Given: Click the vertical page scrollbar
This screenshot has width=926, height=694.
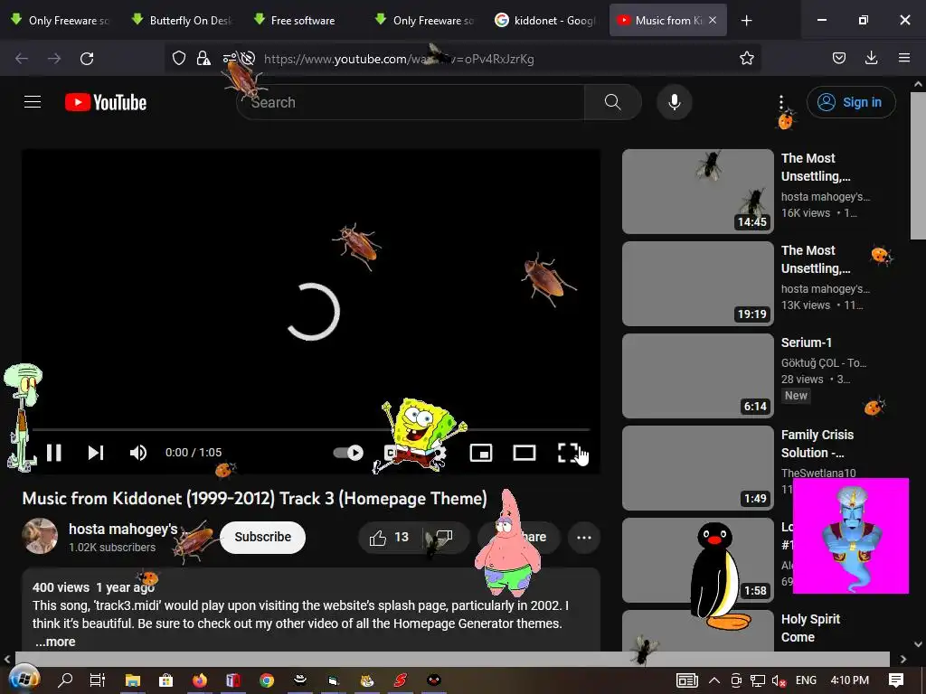Looking at the screenshot, I should tap(918, 165).
